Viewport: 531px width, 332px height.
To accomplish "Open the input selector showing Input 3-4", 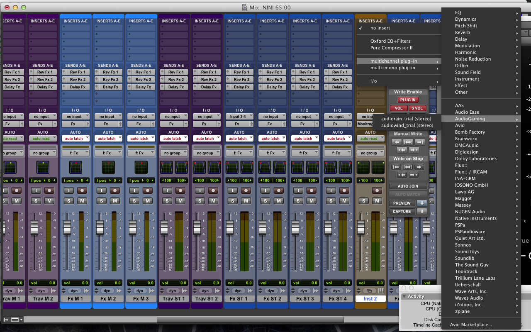I will click(240, 117).
